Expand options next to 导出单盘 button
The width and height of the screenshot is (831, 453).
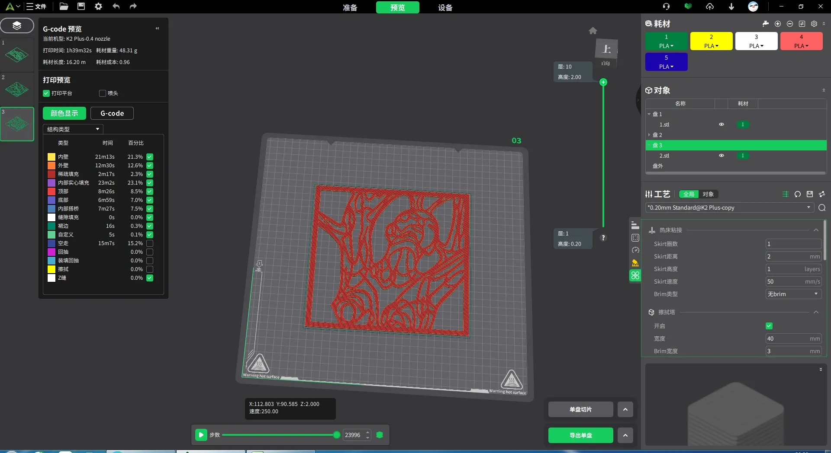pos(625,435)
